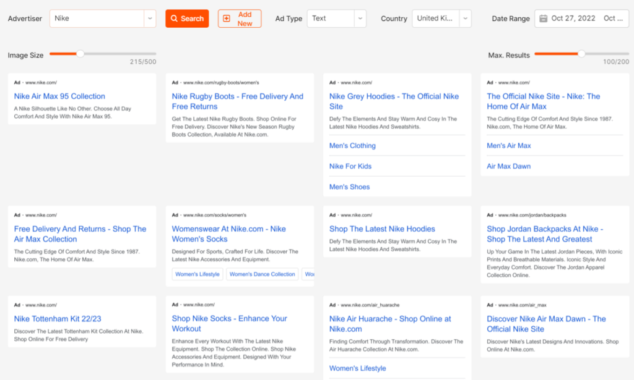Image resolution: width=634 pixels, height=380 pixels.
Task: Click the www.nike.com/jordan/backpacks URL
Action: point(532,215)
